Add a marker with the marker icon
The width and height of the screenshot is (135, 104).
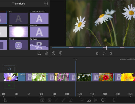[60, 53]
